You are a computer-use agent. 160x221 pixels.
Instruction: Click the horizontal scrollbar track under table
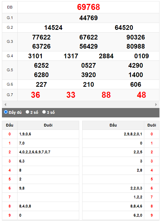point(81,105)
